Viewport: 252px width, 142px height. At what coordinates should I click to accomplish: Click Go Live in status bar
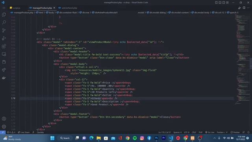point(209,133)
